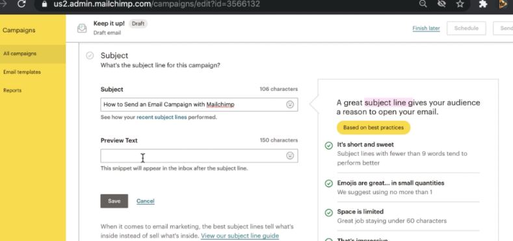Click the browser address bar URL

tap(157, 4)
